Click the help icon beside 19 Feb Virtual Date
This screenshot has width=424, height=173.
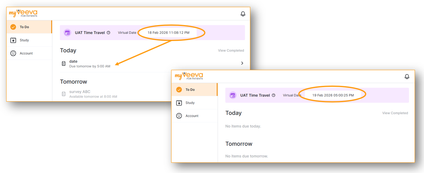click(x=273, y=95)
